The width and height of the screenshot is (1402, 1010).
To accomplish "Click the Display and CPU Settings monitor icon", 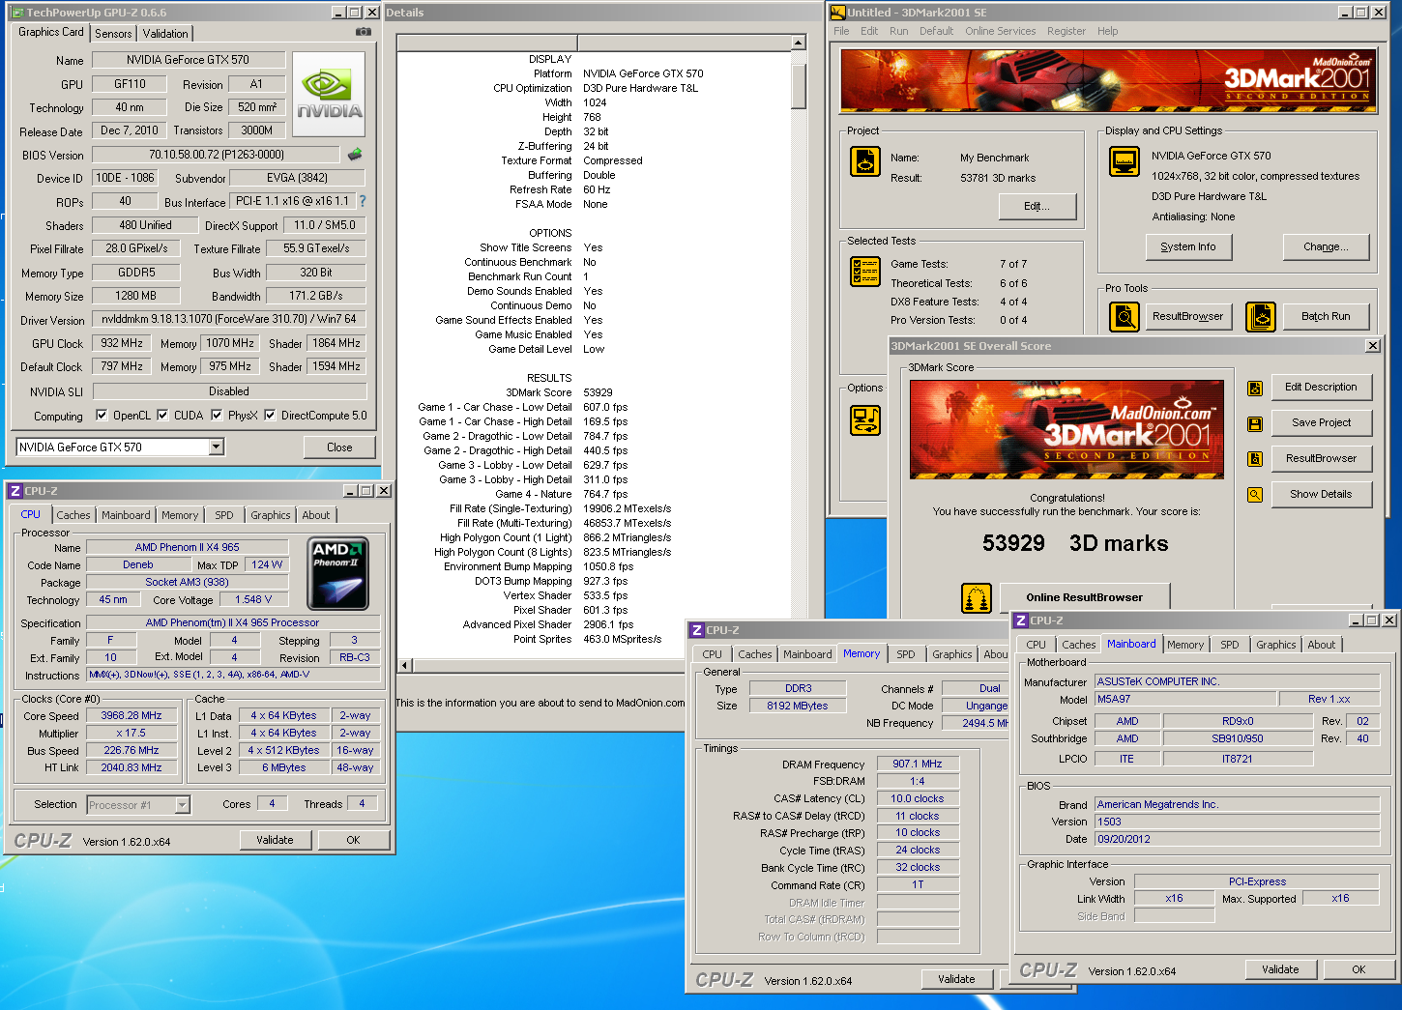I will tap(1125, 161).
